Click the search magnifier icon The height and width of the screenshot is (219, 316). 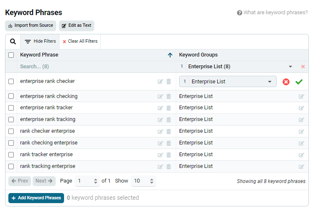tap(13, 41)
